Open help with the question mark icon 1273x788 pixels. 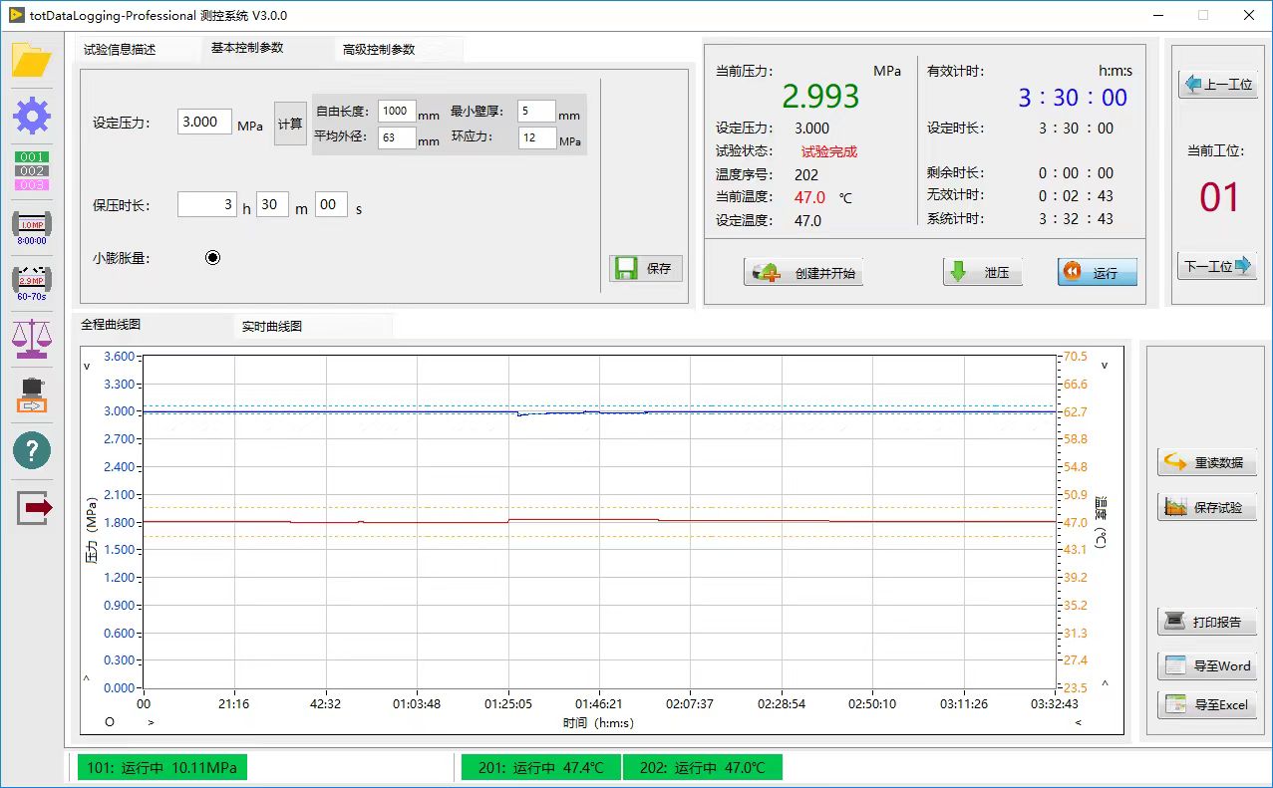click(31, 451)
